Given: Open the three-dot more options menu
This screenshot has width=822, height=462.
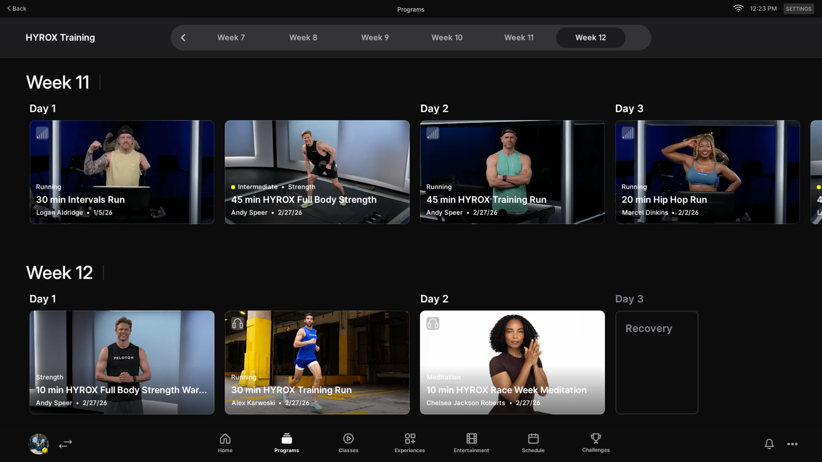Looking at the screenshot, I should [792, 444].
